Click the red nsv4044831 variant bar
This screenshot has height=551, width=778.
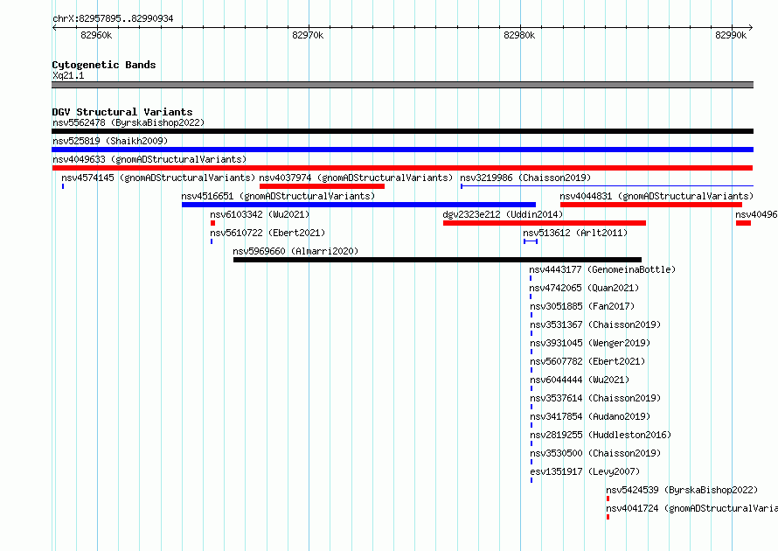point(651,205)
